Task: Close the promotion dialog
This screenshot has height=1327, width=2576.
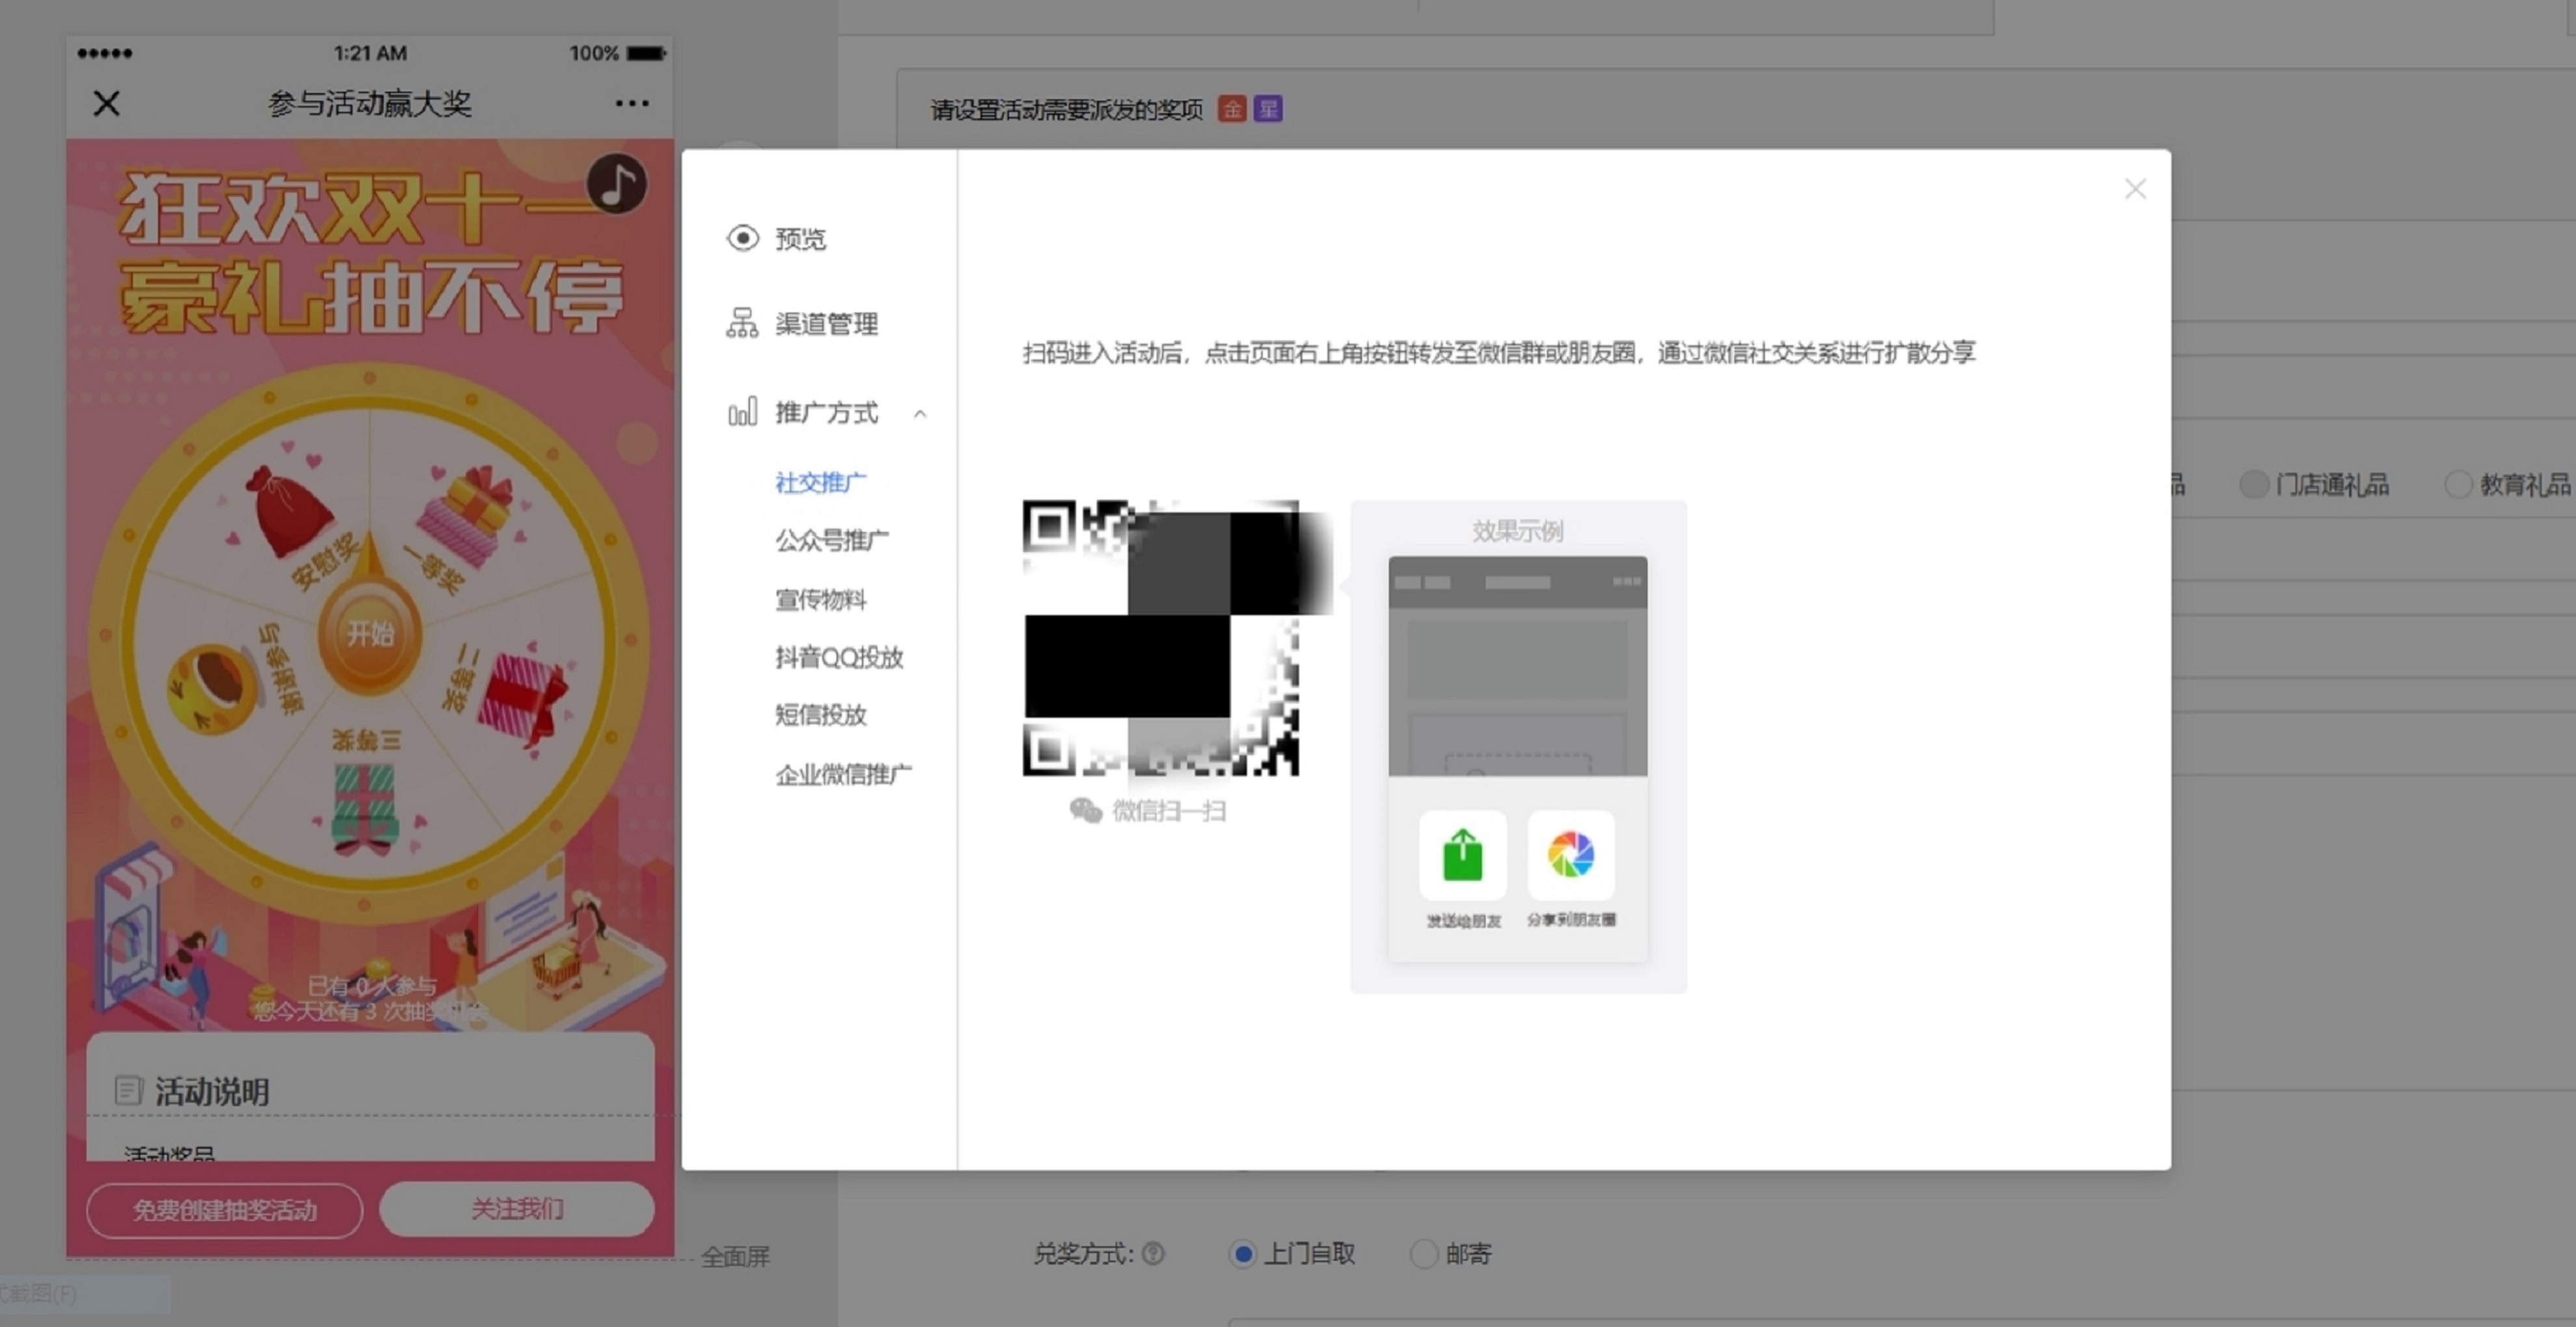Action: click(2135, 189)
